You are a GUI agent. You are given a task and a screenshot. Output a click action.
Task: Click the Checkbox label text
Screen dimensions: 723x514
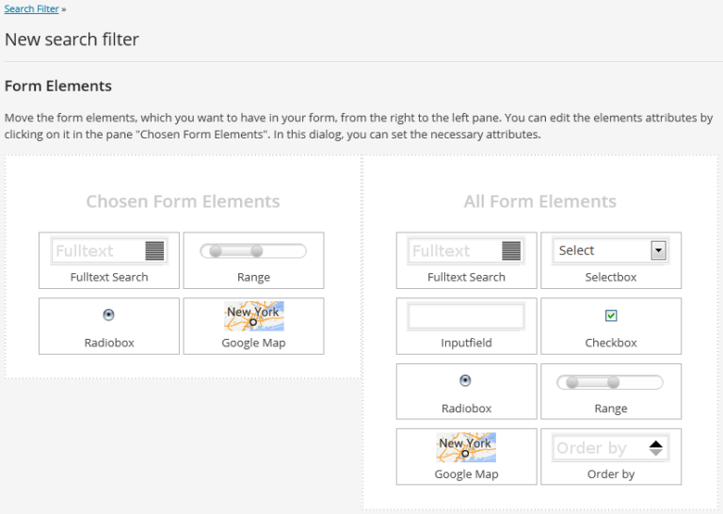611,343
